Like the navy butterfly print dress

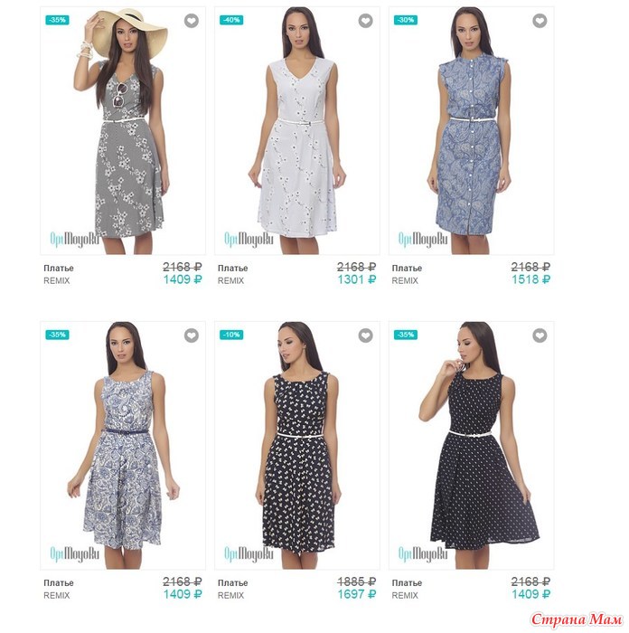click(365, 335)
